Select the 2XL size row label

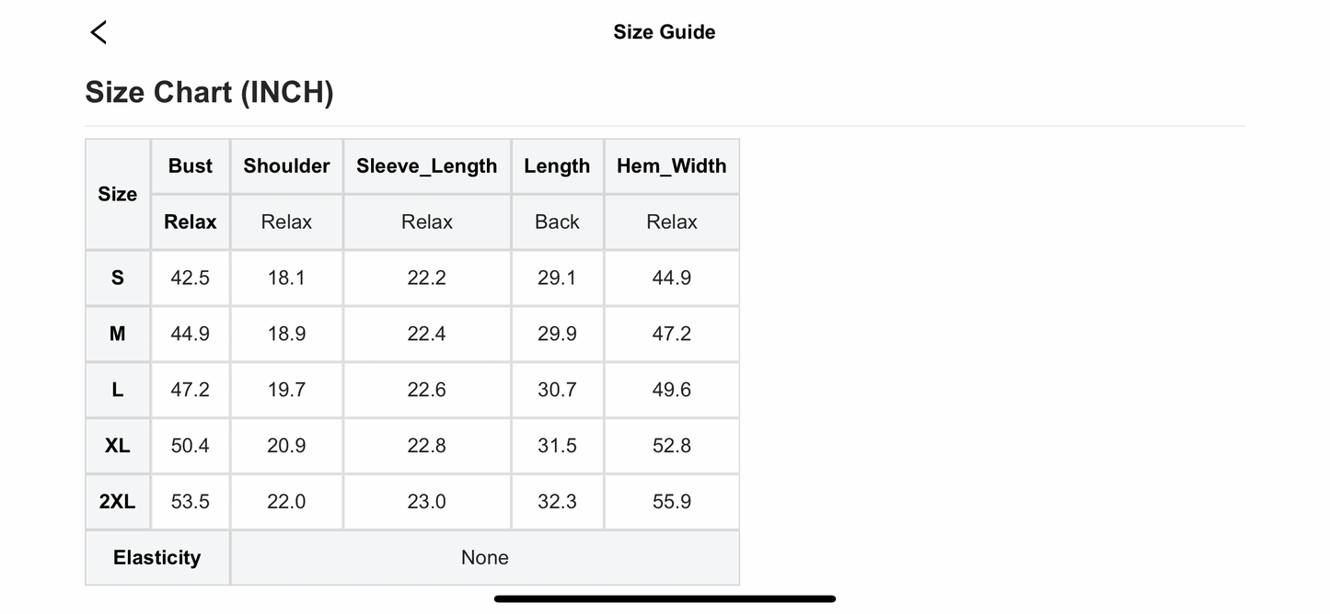[118, 502]
